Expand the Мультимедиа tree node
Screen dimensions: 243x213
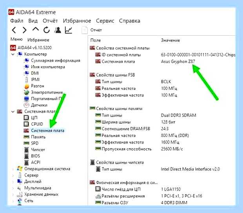13,188
